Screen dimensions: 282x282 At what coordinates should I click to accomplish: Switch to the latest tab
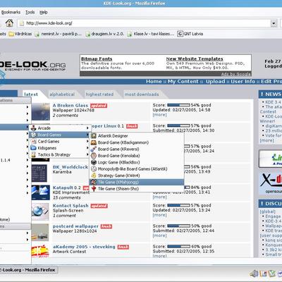[31, 94]
